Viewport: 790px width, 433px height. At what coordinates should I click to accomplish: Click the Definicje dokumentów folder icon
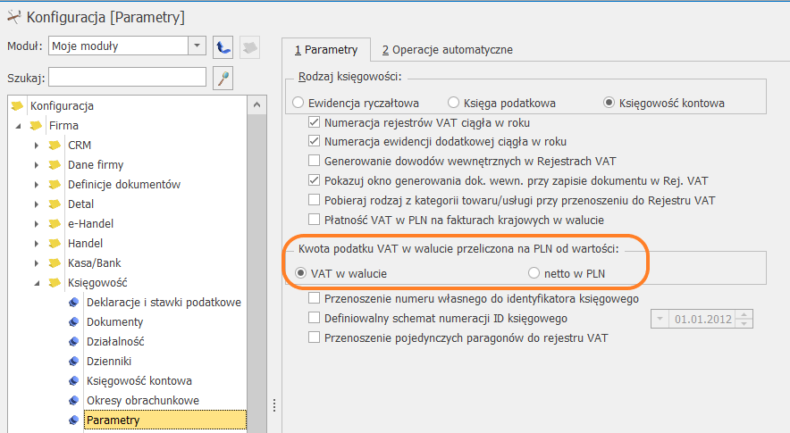click(55, 184)
